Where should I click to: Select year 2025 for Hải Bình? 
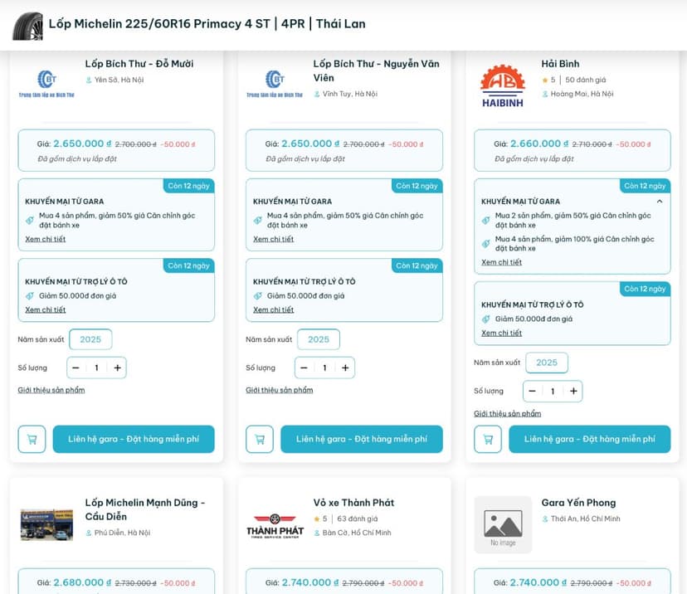[x=547, y=363]
